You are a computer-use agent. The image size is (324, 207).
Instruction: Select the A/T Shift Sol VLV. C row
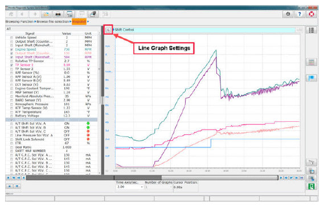click(x=51, y=132)
